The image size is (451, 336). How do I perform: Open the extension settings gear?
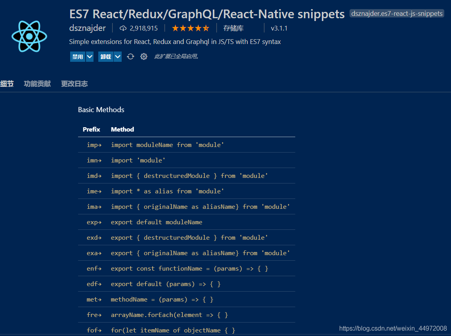click(144, 56)
